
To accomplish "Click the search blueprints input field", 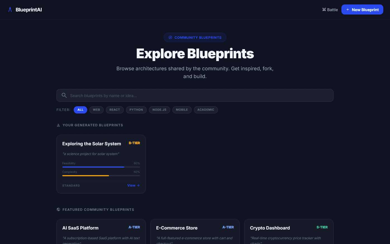I will (195, 95).
